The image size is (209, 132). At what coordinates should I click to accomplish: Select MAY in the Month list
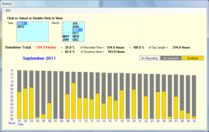click(66, 36)
